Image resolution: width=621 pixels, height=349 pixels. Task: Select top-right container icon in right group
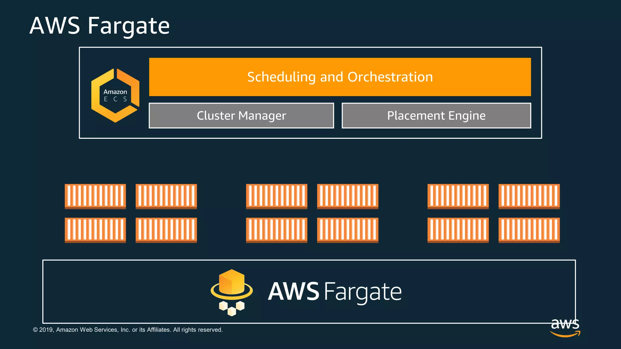[x=529, y=196]
